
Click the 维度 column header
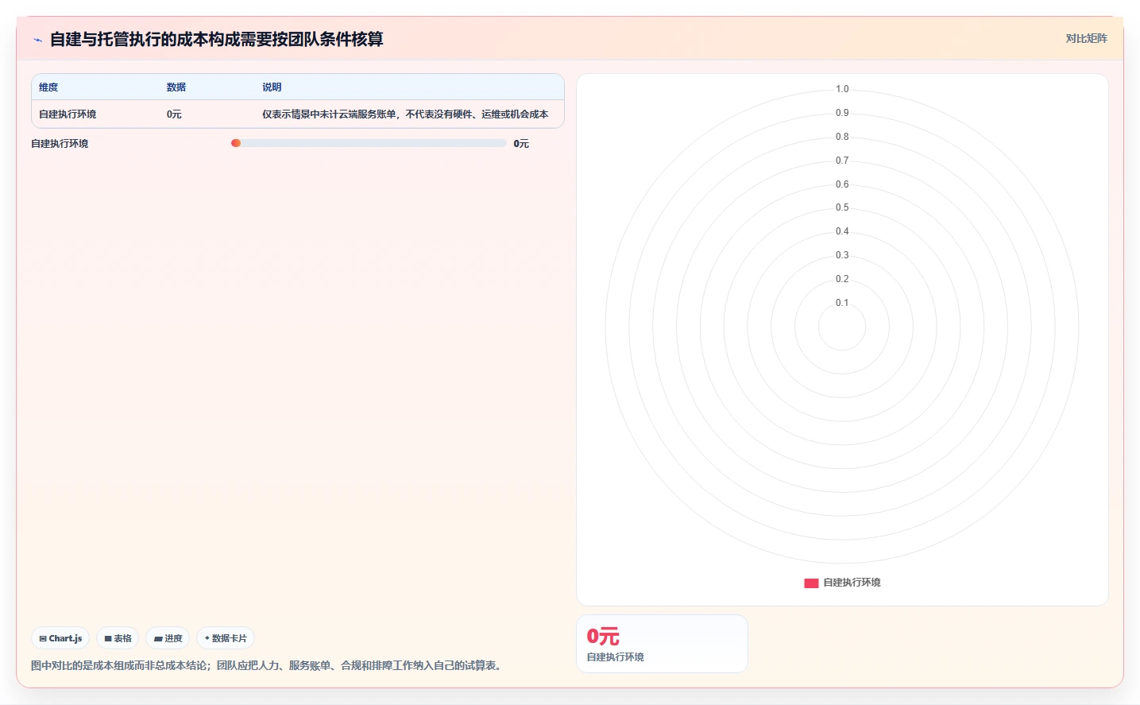click(48, 87)
